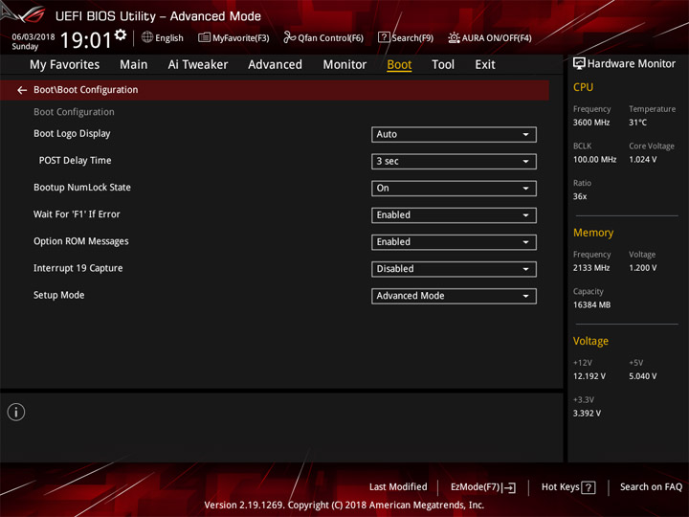The height and width of the screenshot is (517, 689).
Task: Open the Monitor tab
Action: click(x=344, y=65)
